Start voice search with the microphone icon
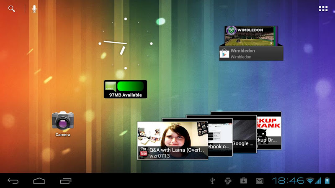This screenshot has height=188, width=335. tap(34, 9)
